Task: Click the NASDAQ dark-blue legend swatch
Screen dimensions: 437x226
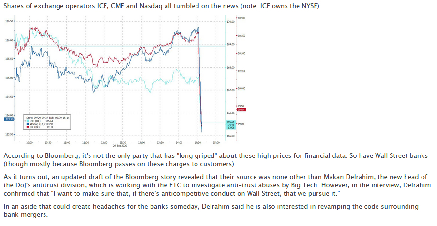Action: pos(27,124)
